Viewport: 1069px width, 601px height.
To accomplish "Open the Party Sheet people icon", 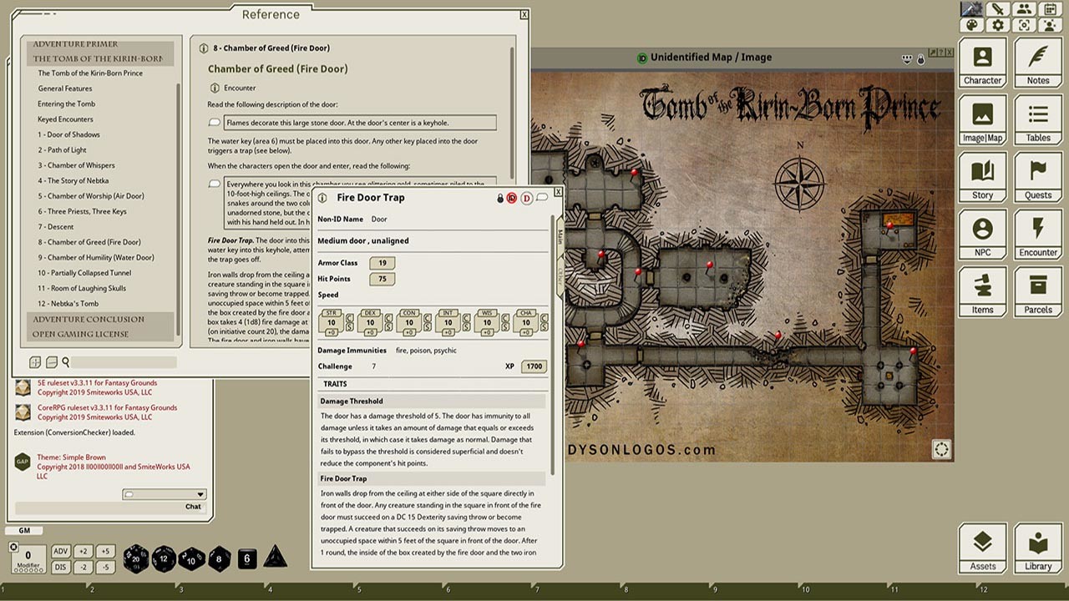I will [x=1025, y=8].
